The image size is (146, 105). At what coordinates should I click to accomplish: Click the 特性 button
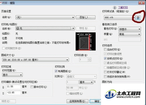coord(86,28)
